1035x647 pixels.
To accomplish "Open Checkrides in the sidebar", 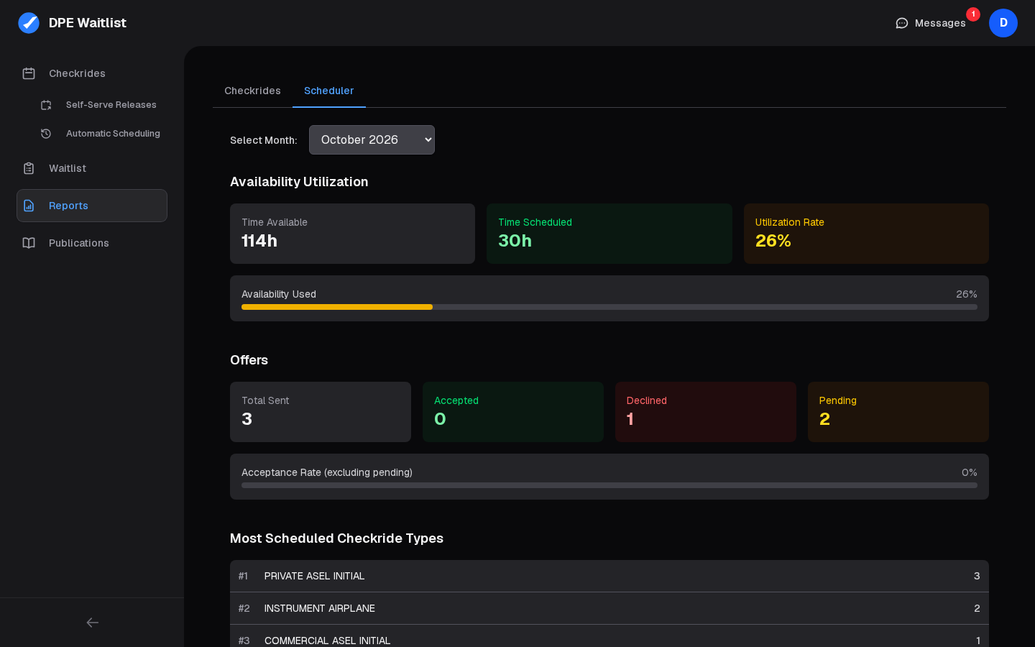I will tap(92, 73).
